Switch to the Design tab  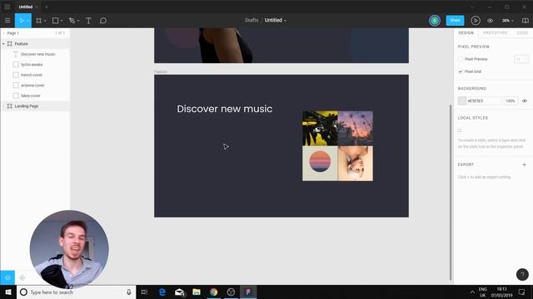coord(466,33)
